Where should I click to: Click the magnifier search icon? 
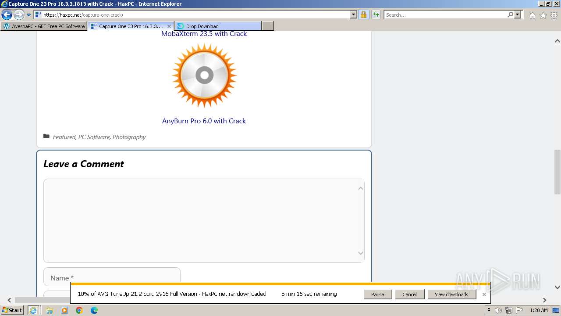(510, 15)
